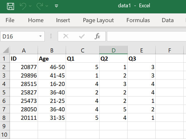Select row 5 header
Viewport: 186px width, 139px height.
click(4, 93)
